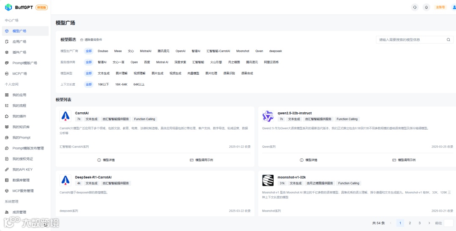Select 全部 in 服务提供商 row
Image resolution: width=456 pixels, height=231 pixels.
(x=89, y=62)
